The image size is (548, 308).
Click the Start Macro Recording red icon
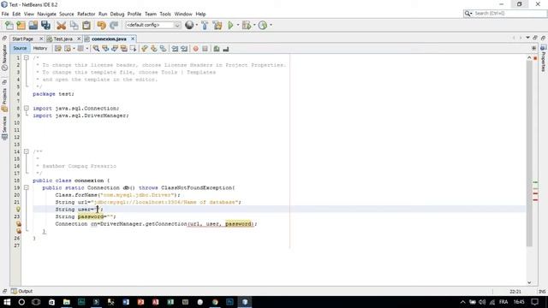196,49
